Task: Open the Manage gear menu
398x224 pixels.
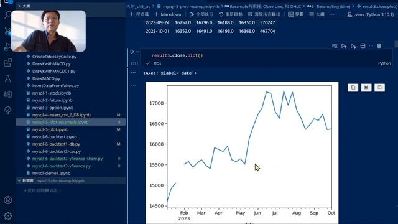Action: point(7,216)
